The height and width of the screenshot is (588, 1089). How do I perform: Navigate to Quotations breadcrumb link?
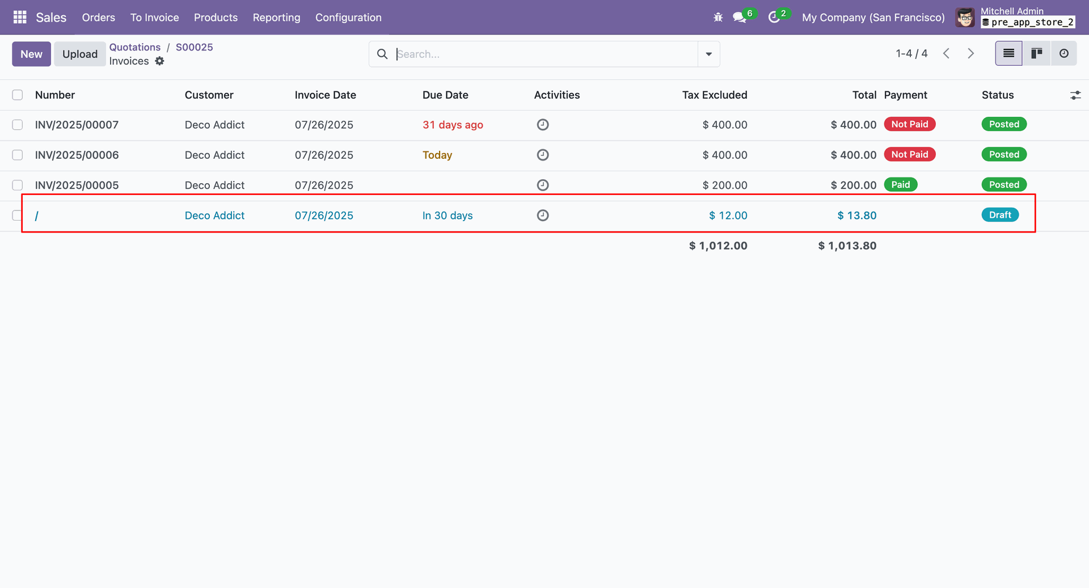[134, 47]
